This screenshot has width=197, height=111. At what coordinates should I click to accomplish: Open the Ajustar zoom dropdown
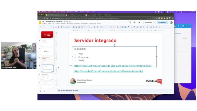tap(68, 27)
